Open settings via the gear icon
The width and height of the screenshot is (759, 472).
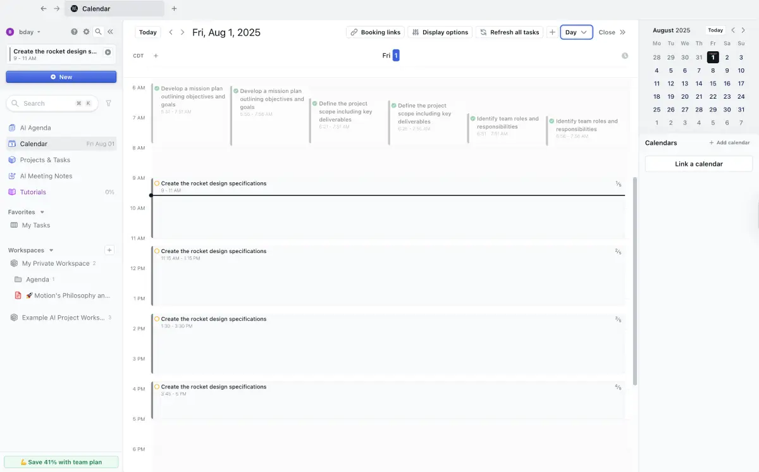point(86,32)
